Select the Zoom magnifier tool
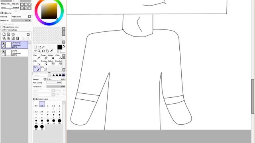Viewport: 255px width, 143px height. (39, 51)
